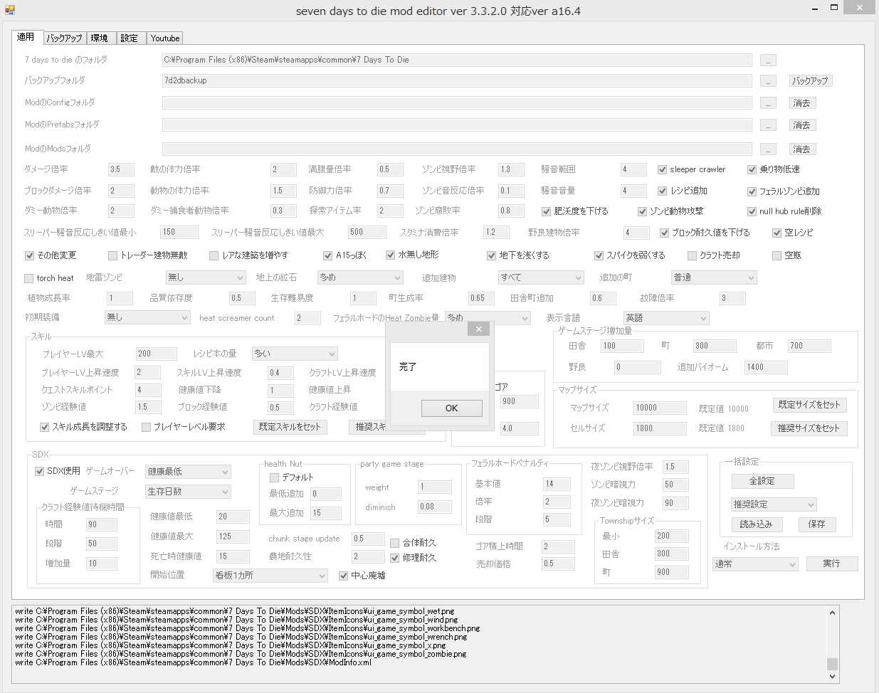Open the 推奨設定 dropdown

(774, 504)
